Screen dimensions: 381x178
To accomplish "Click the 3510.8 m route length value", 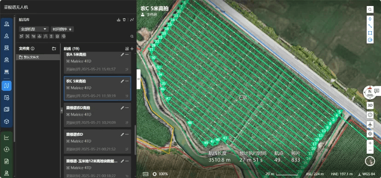I will pos(219,160).
